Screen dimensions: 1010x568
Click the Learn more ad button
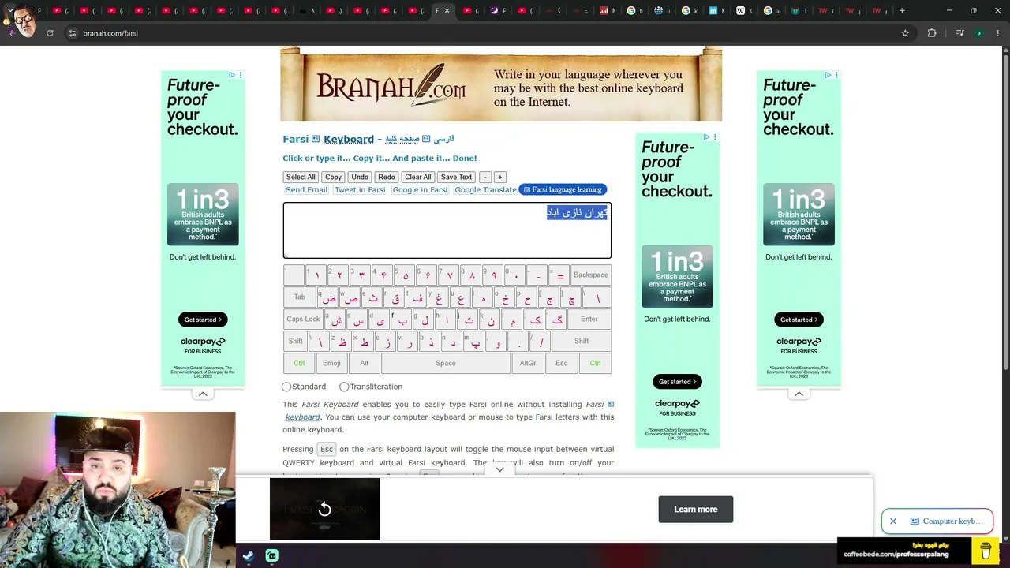pyautogui.click(x=696, y=510)
